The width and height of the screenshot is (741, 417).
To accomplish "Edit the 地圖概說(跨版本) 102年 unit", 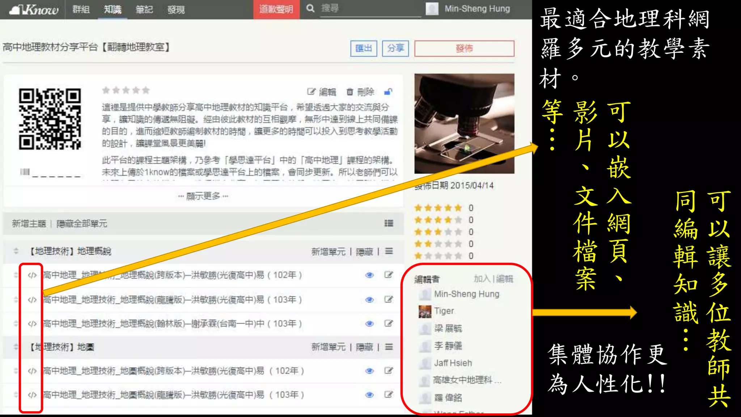I will [x=389, y=371].
